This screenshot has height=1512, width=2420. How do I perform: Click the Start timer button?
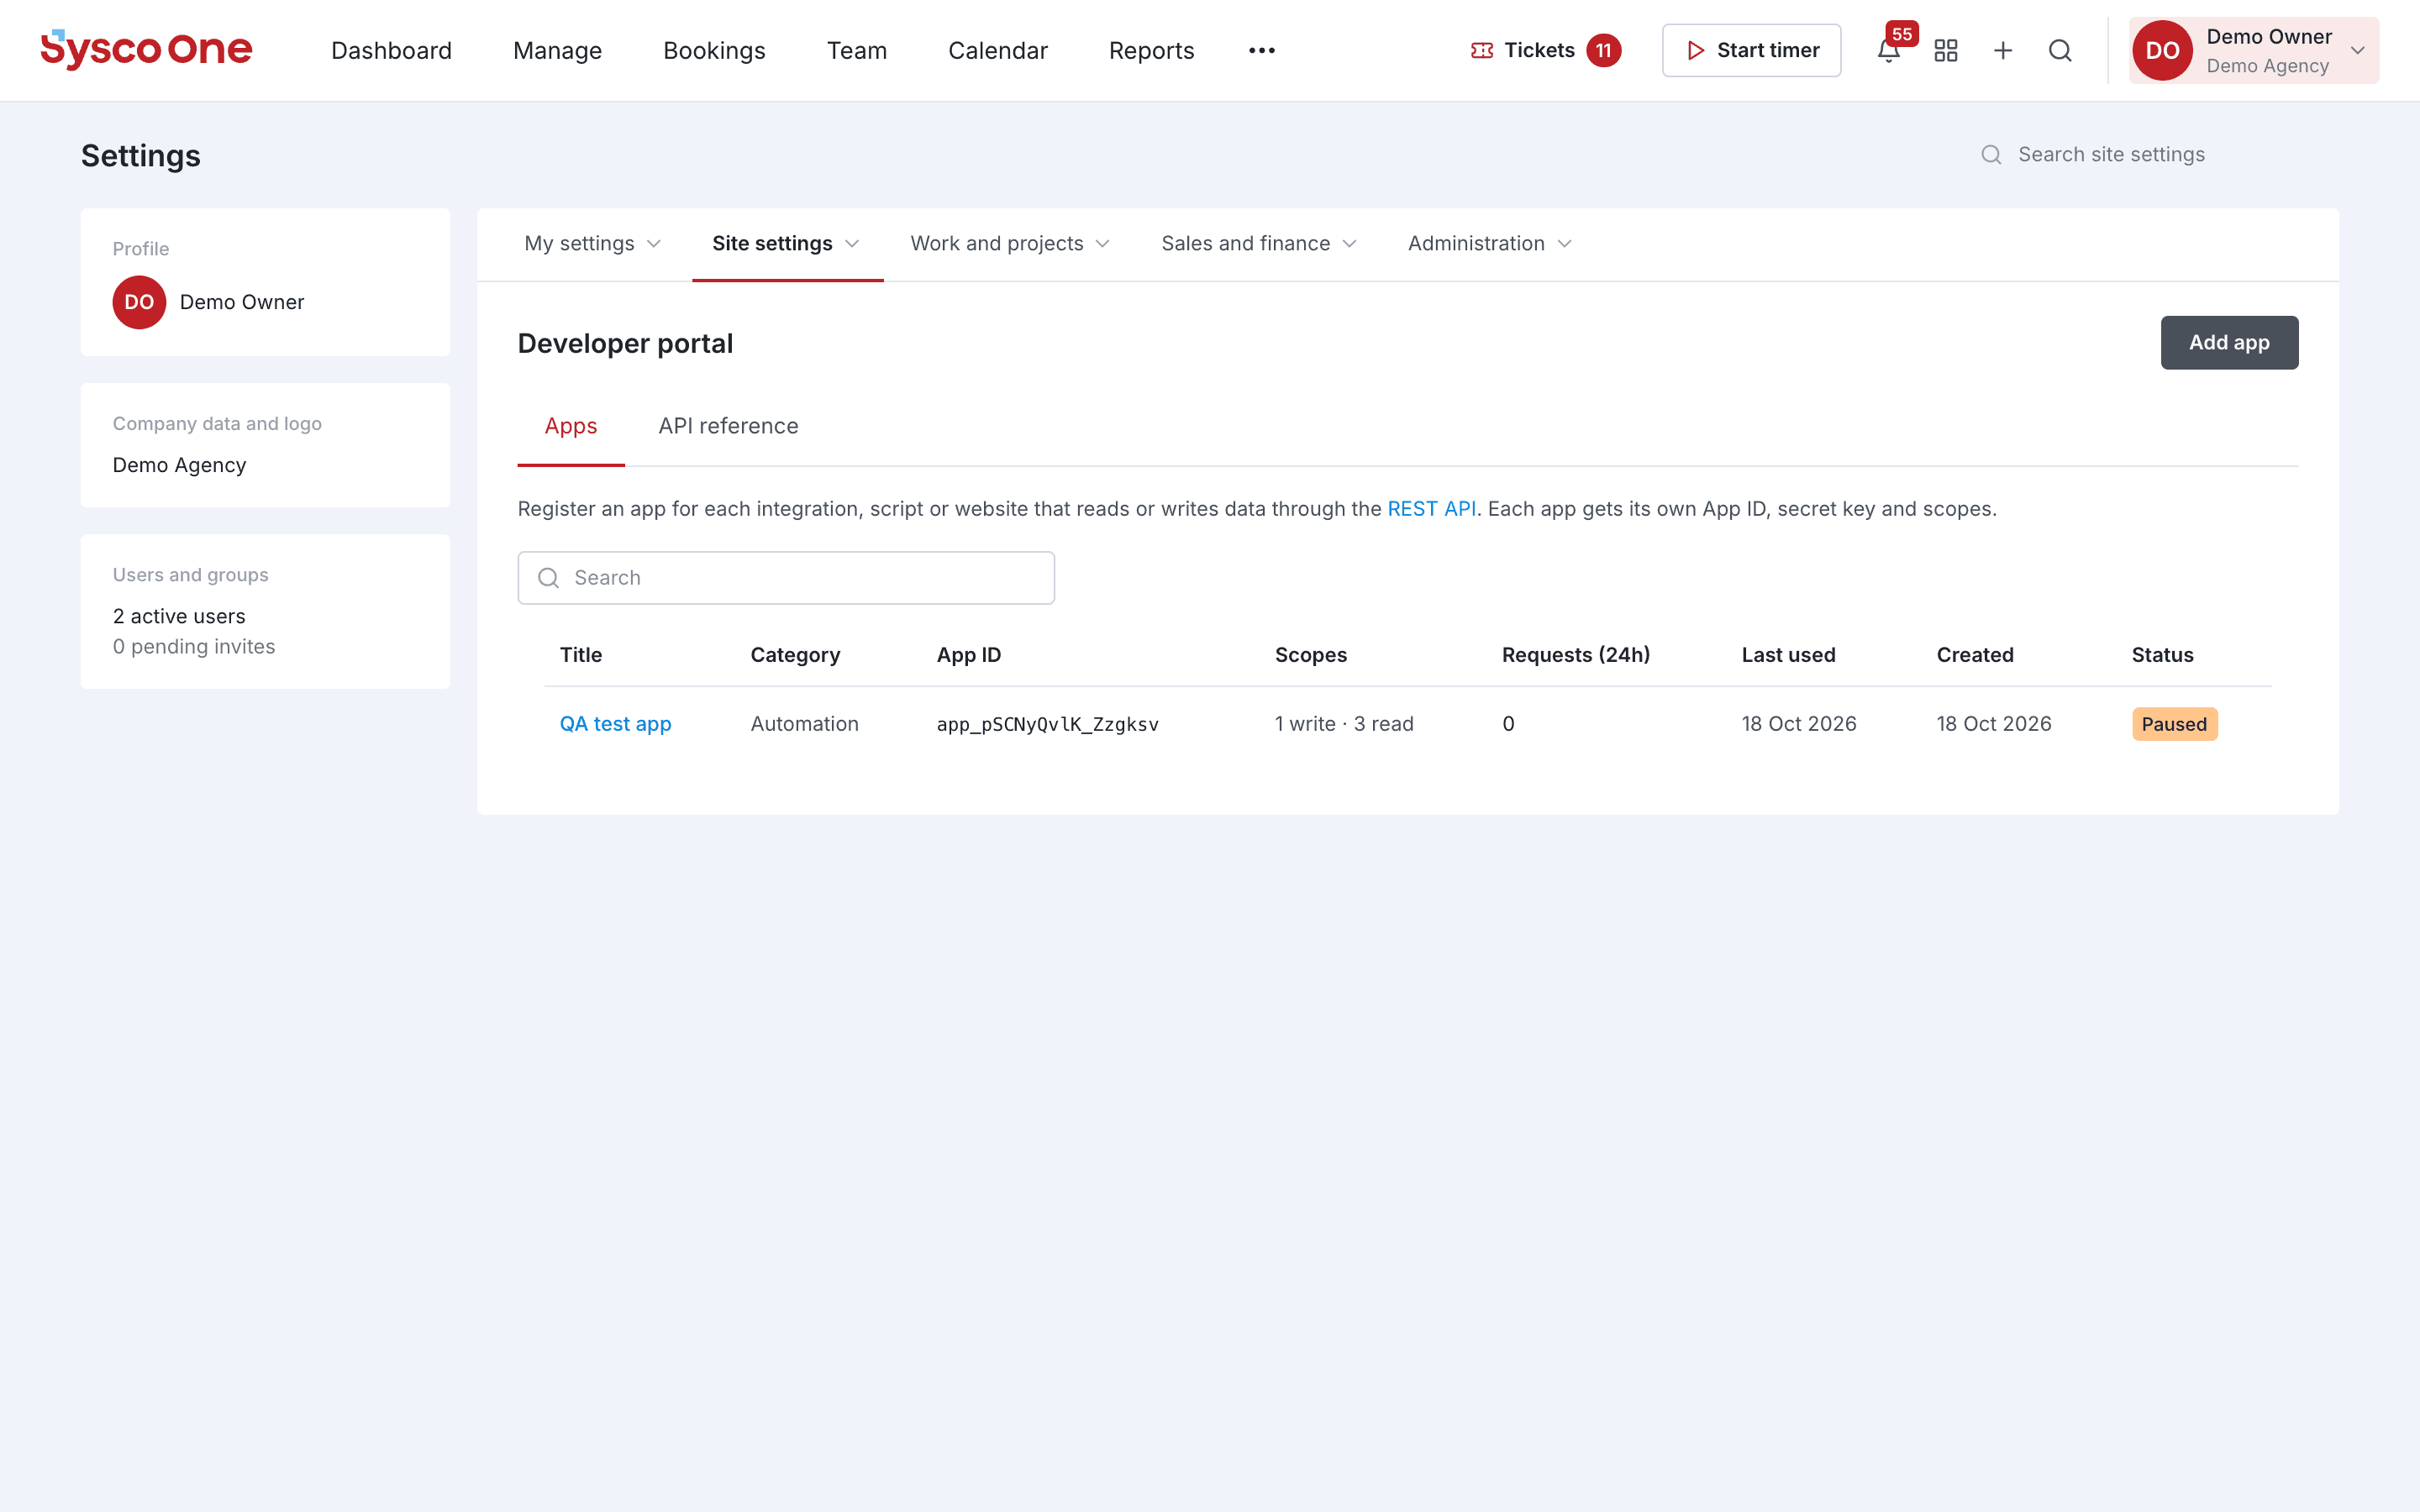1751,50
